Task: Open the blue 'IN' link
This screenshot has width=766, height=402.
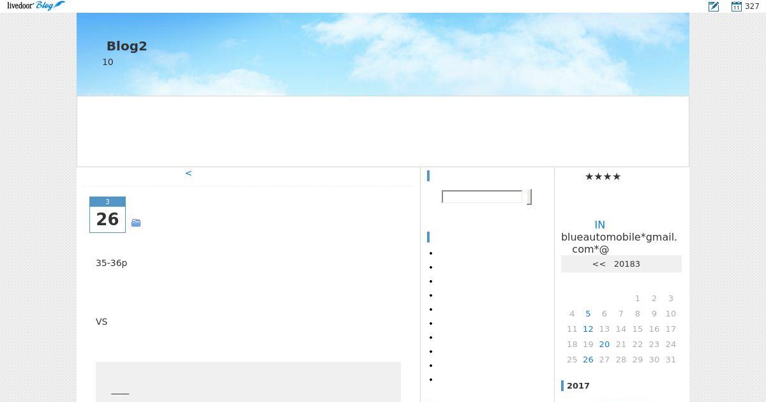Action: click(x=599, y=225)
